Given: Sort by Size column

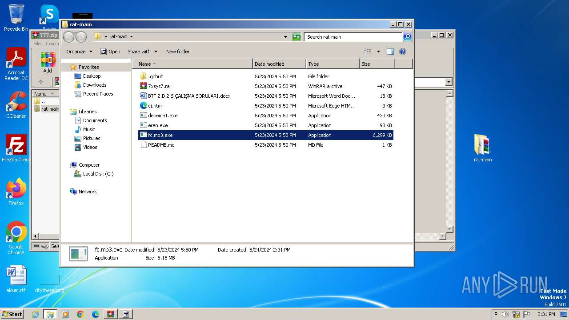Looking at the screenshot, I should point(377,64).
